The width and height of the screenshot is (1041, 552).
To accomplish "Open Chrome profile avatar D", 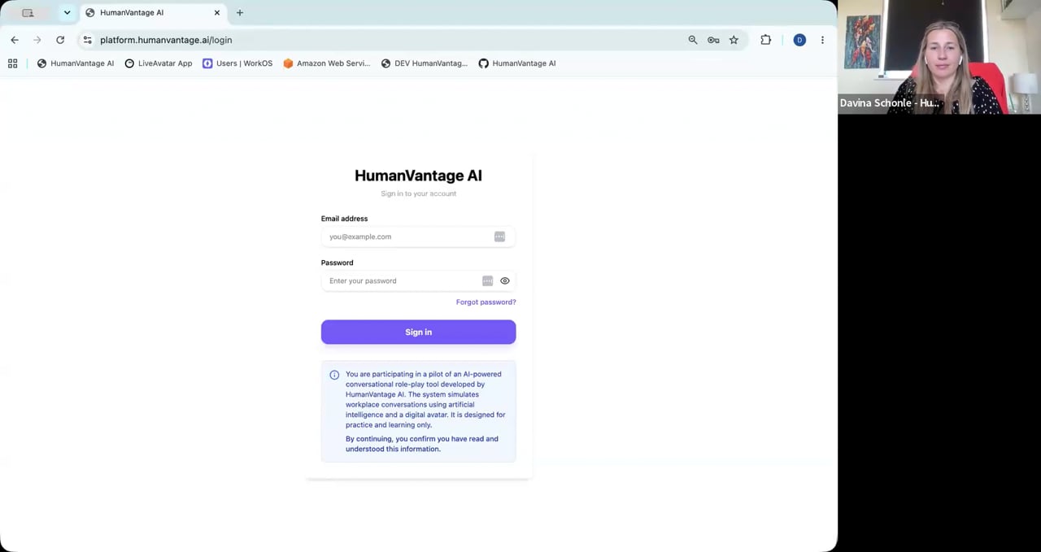I will pos(799,40).
